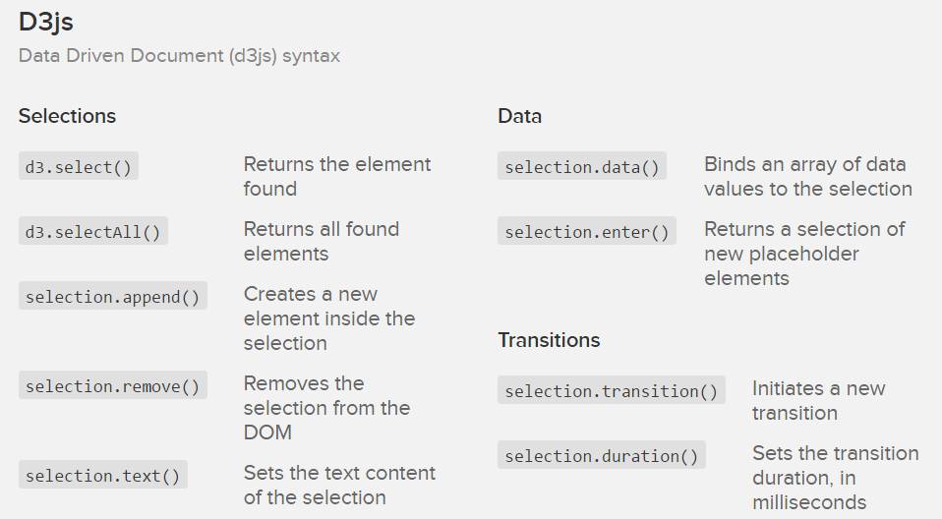Click the "Returns the element found" description
Image resolution: width=942 pixels, height=519 pixels.
[x=336, y=177]
